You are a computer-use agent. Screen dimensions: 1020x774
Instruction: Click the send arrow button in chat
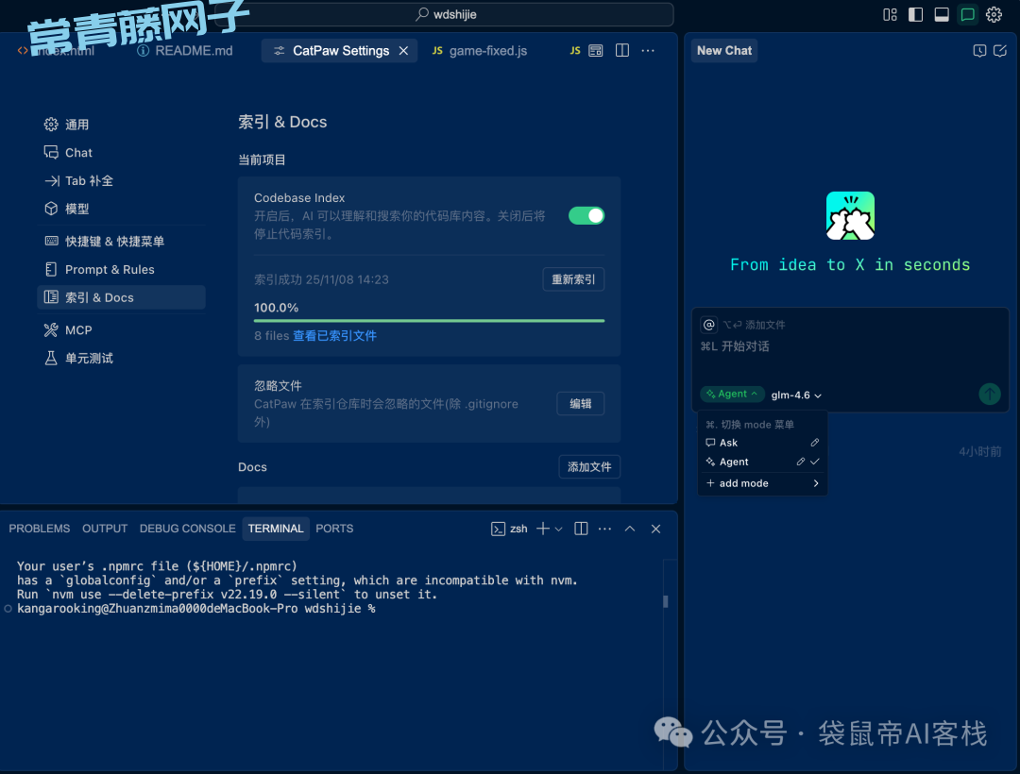coord(989,394)
